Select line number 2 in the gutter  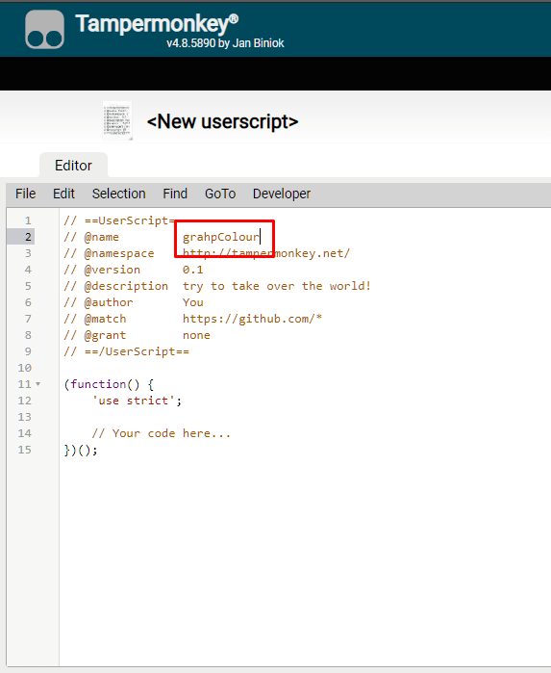[x=28, y=237]
